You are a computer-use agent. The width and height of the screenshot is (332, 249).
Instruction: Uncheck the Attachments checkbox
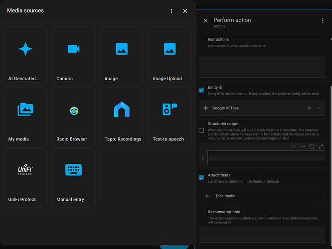coord(201,178)
